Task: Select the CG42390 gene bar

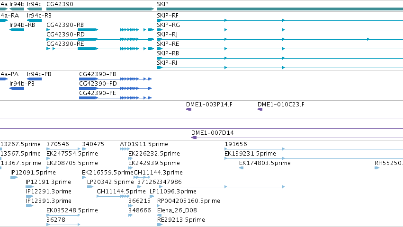Action: click(100, 9)
